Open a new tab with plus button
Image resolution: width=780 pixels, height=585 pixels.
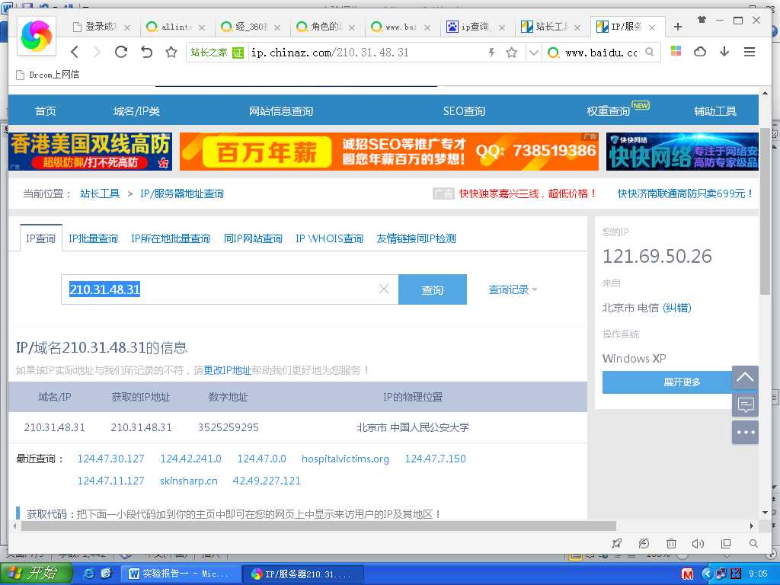point(677,27)
